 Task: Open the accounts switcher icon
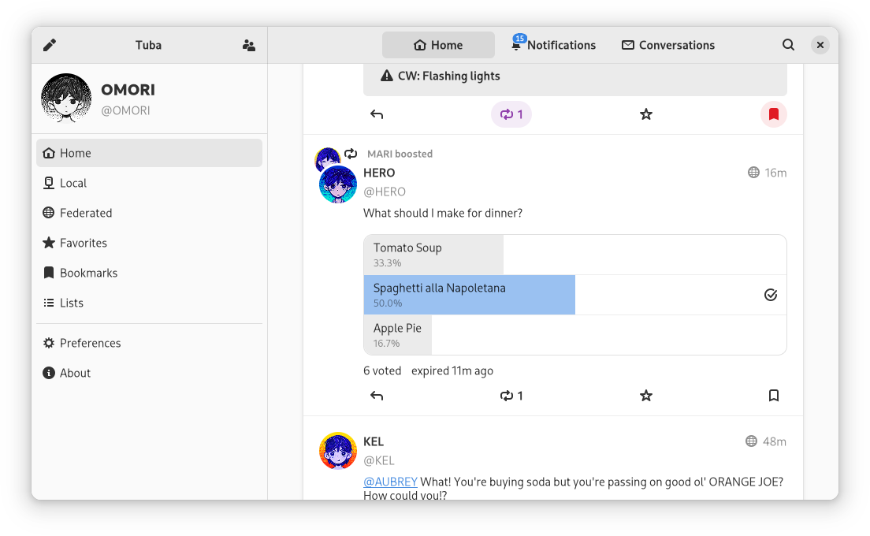click(x=249, y=45)
